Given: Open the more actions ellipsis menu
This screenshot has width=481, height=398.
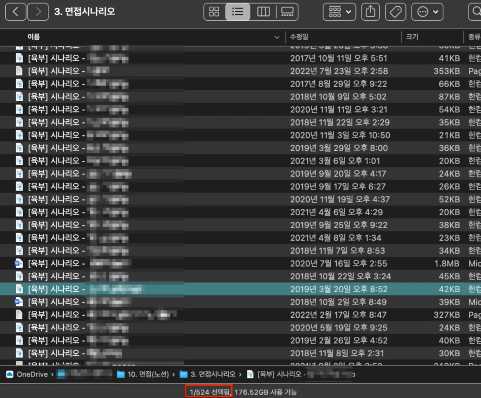Looking at the screenshot, I should coord(427,12).
